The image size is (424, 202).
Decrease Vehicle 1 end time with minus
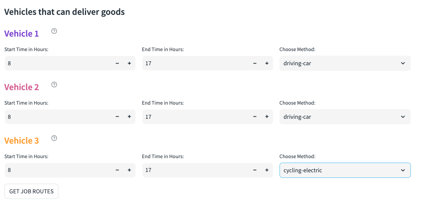pos(255,63)
